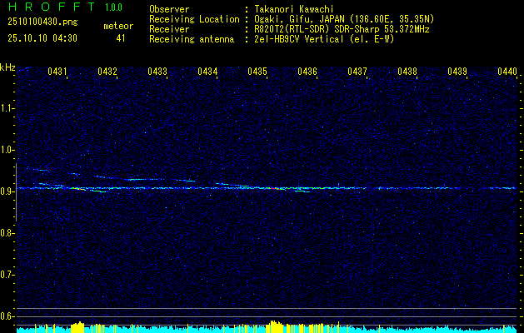The image size is (524, 333).
Task: Click the kHz axis unit label
Action: (8, 67)
